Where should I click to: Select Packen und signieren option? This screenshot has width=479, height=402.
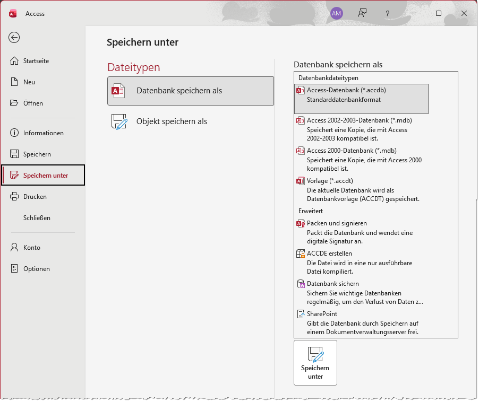point(361,232)
